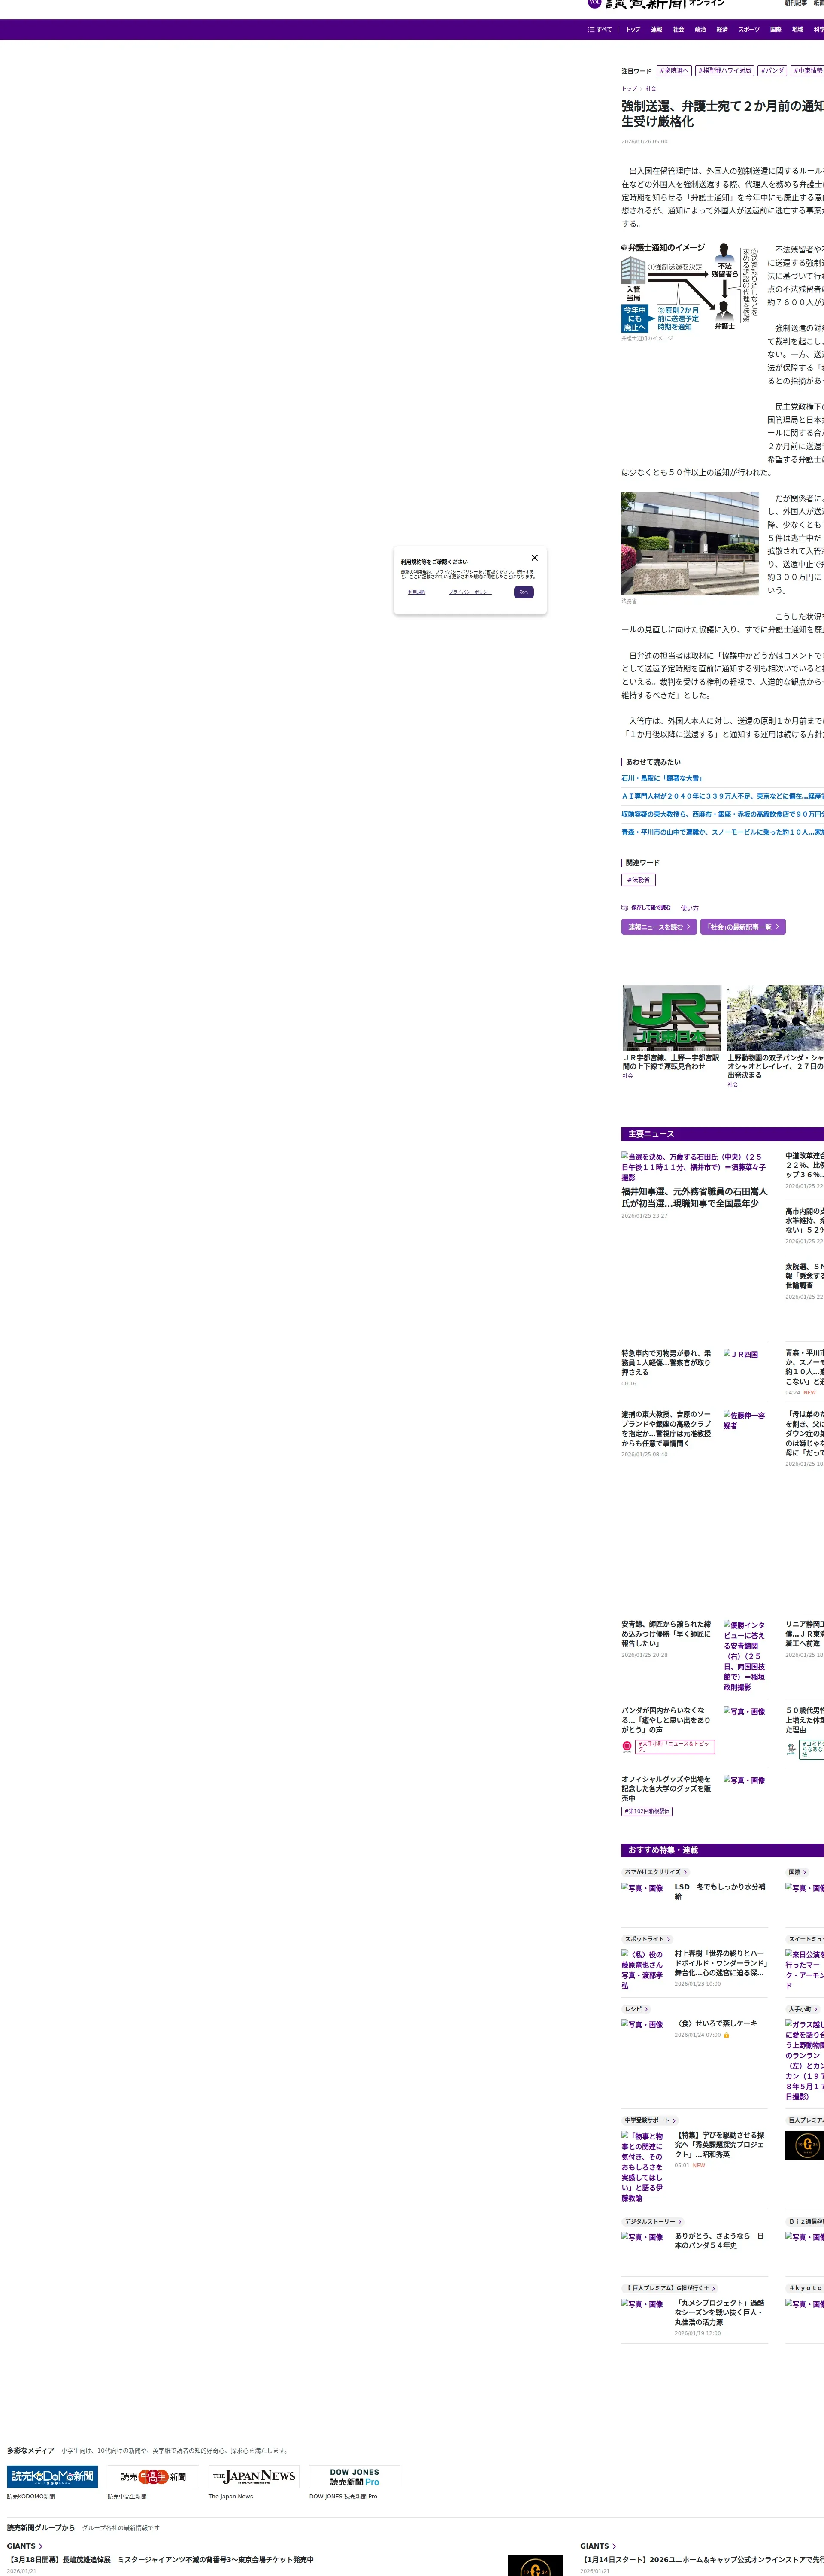Select the 速報 navigation tab
The width and height of the screenshot is (824, 2576).
pos(656,30)
